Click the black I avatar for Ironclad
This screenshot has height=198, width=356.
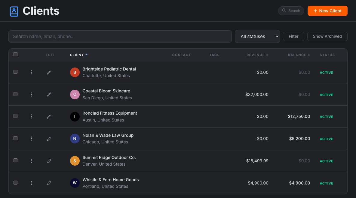[x=75, y=117]
